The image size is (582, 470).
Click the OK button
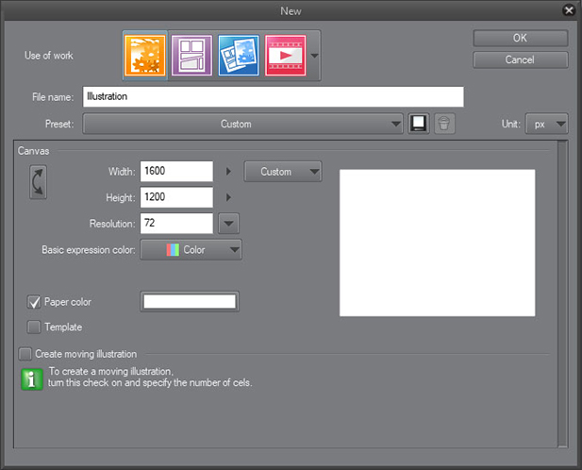point(520,38)
